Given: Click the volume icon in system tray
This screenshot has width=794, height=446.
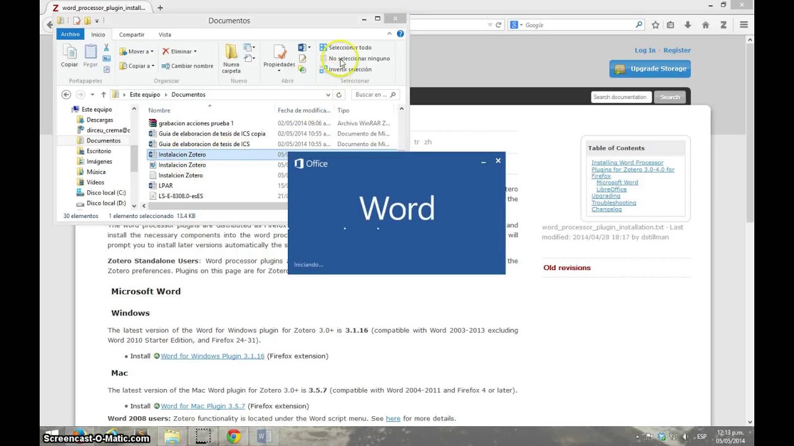Looking at the screenshot, I should [686, 437].
